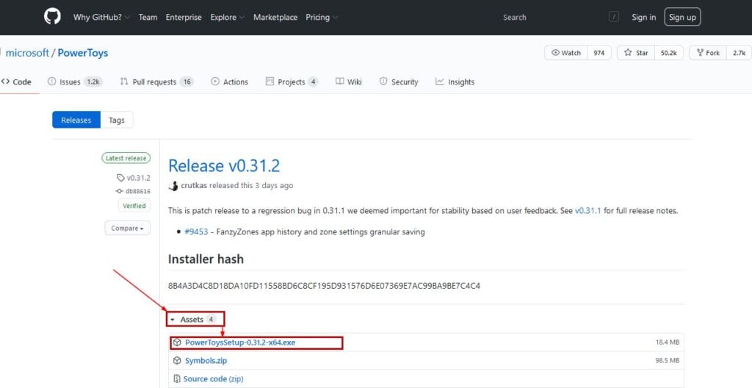Open the Marketplace link
Screen dimensions: 752x388
point(275,18)
